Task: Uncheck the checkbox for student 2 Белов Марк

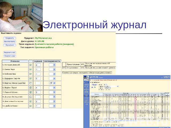Action: tap(31, 69)
